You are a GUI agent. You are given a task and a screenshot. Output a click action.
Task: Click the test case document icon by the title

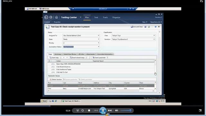point(48,27)
